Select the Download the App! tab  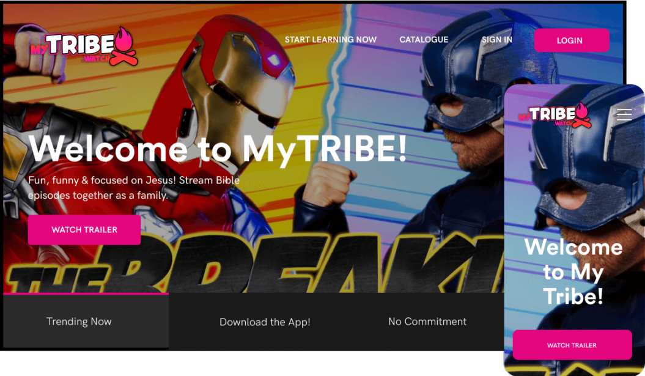coord(265,322)
